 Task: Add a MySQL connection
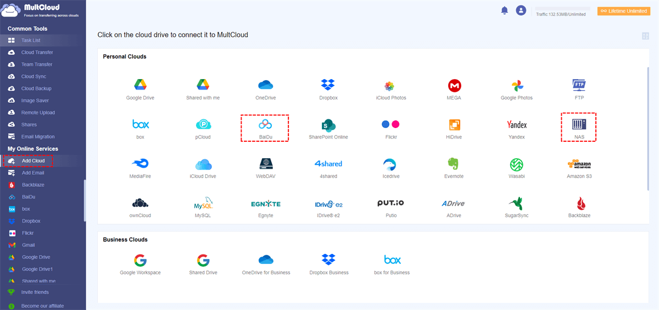[x=203, y=203]
